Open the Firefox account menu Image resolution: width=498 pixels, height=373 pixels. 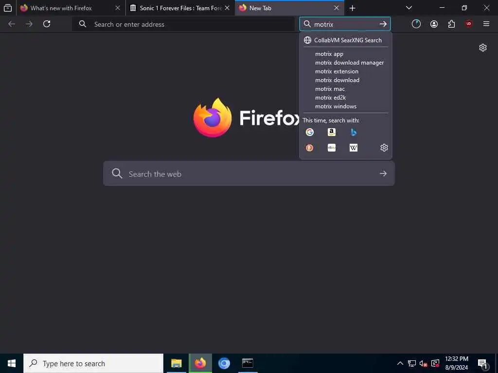[x=434, y=24]
